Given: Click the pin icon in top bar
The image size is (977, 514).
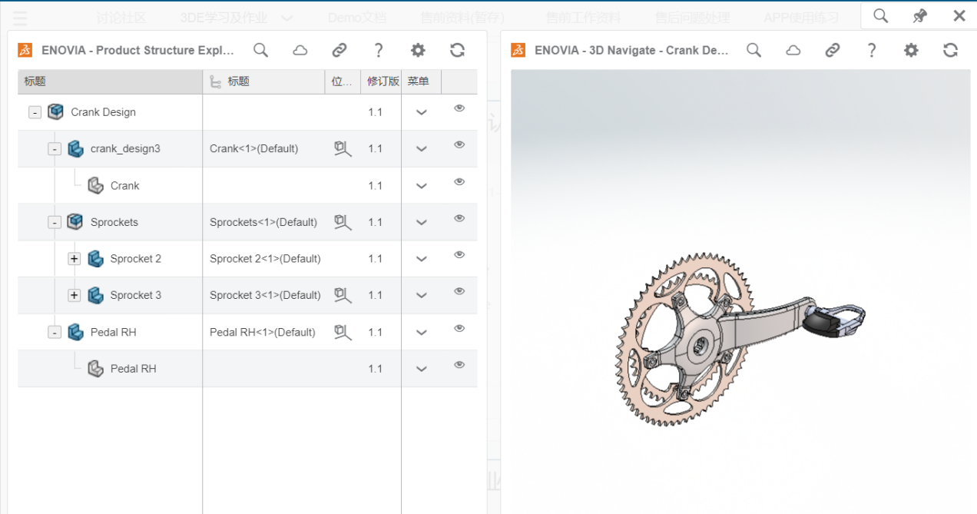Looking at the screenshot, I should (x=919, y=16).
